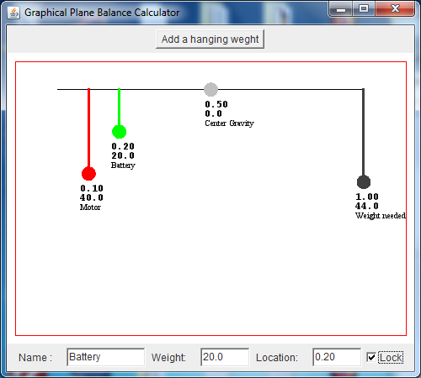Click the Add a hanging weght button
The width and height of the screenshot is (421, 378).
tap(210, 39)
